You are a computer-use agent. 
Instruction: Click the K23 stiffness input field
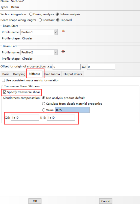tap(25, 118)
